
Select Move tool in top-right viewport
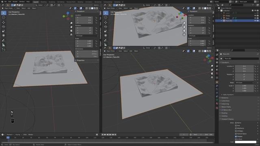(106, 22)
